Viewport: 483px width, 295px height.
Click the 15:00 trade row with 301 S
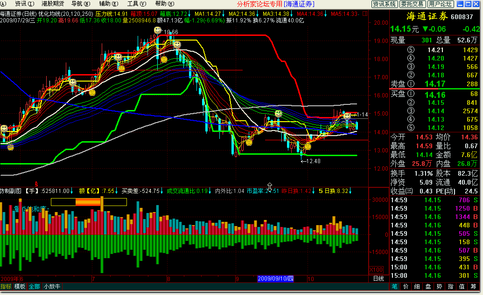(x=434, y=275)
